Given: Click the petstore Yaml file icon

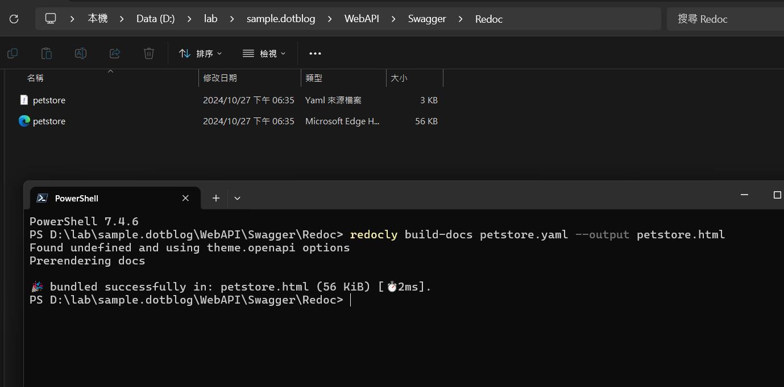Looking at the screenshot, I should [24, 100].
